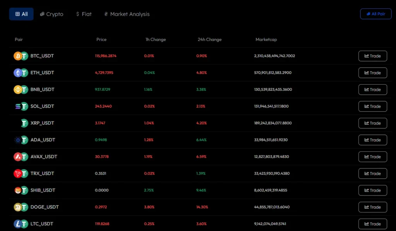Click Trade button for BTC_USDT

(372, 56)
